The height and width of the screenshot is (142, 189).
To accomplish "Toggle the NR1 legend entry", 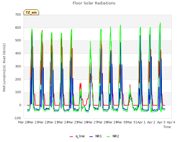I will pyautogui.click(x=96, y=136).
